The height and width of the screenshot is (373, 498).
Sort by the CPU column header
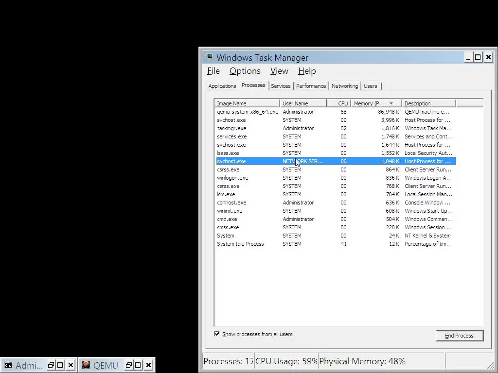[338, 103]
